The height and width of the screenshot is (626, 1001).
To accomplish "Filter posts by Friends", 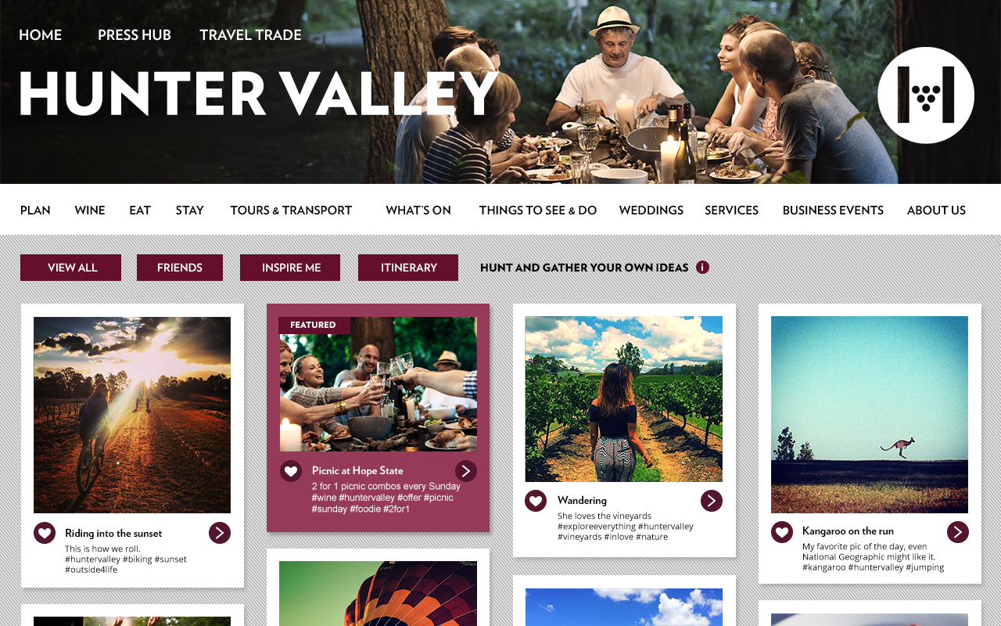I will (180, 268).
